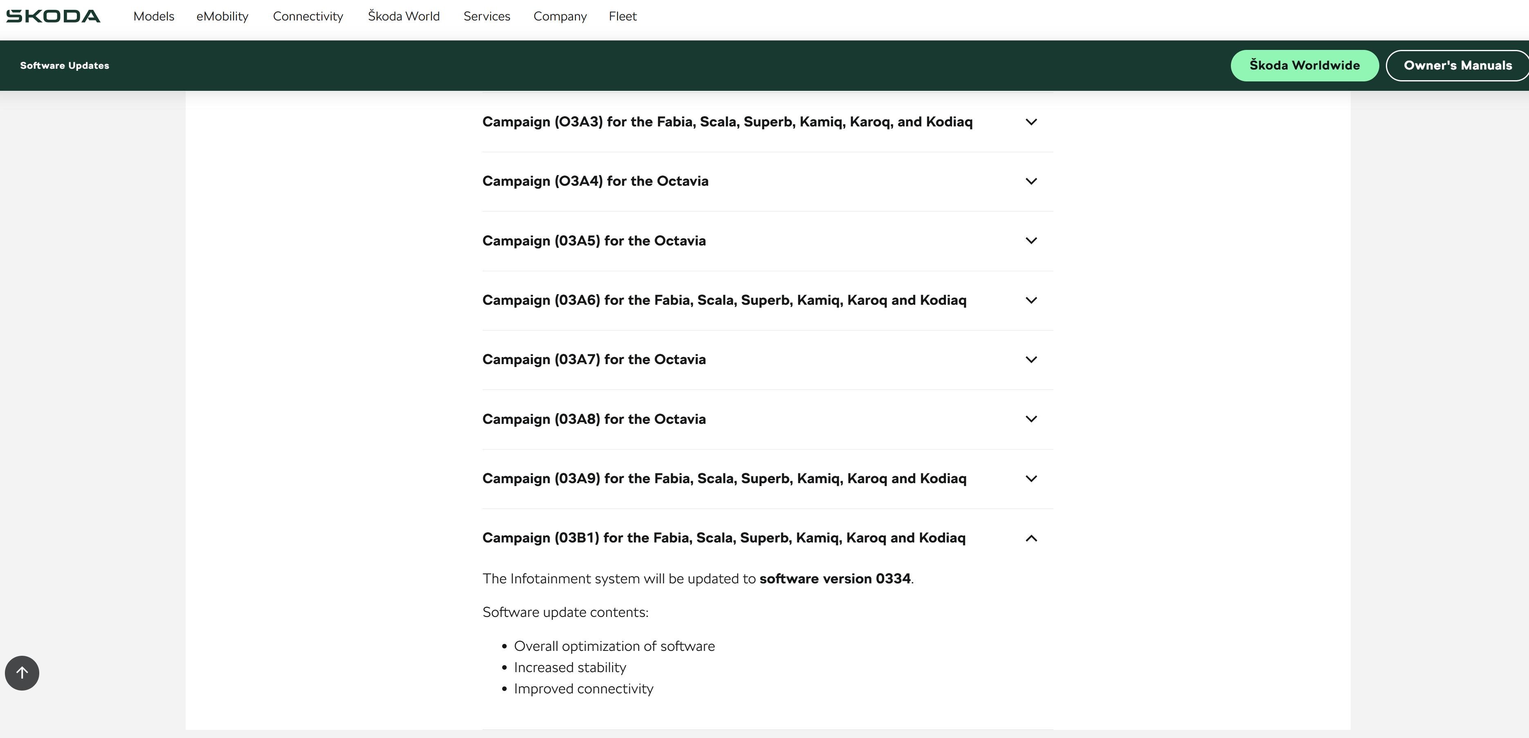Click the Škoda logo
The width and height of the screenshot is (1529, 738).
pos(53,16)
